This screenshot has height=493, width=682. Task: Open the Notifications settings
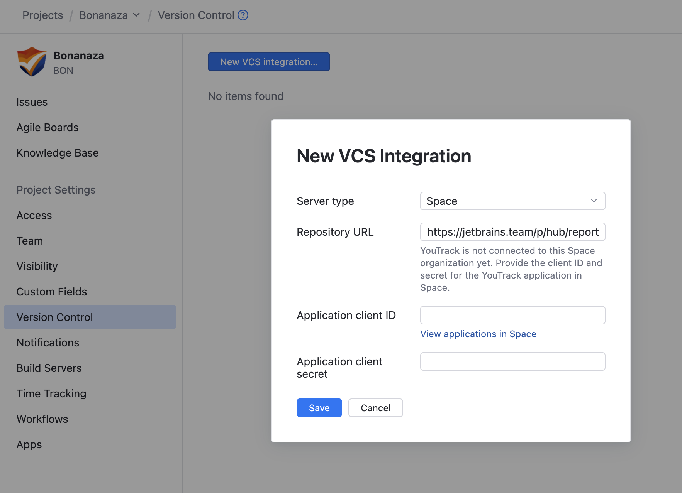(x=48, y=343)
